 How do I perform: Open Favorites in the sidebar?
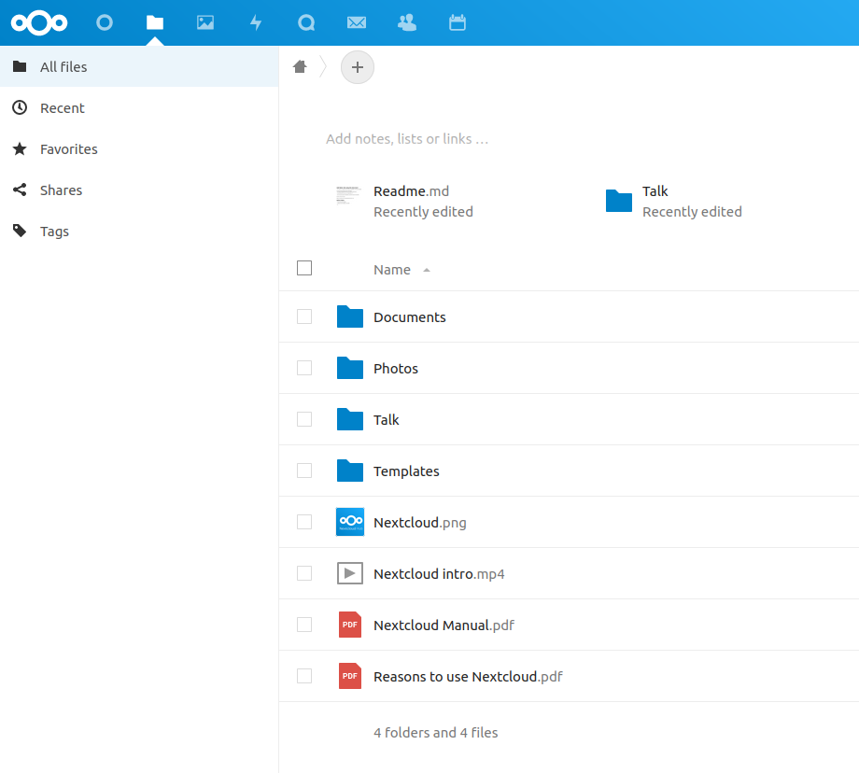[x=68, y=149]
